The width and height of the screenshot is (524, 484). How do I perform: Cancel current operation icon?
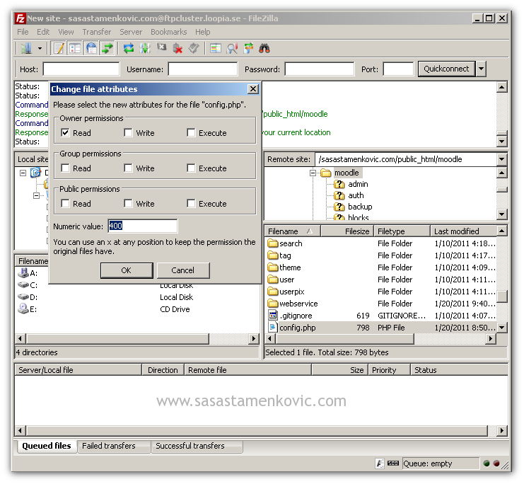click(x=161, y=49)
